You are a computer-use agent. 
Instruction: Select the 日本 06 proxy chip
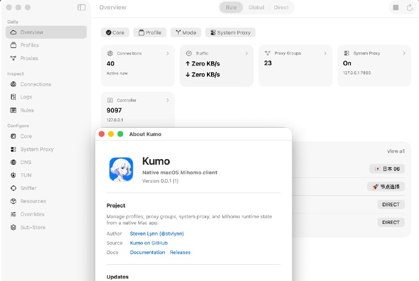pos(387,168)
